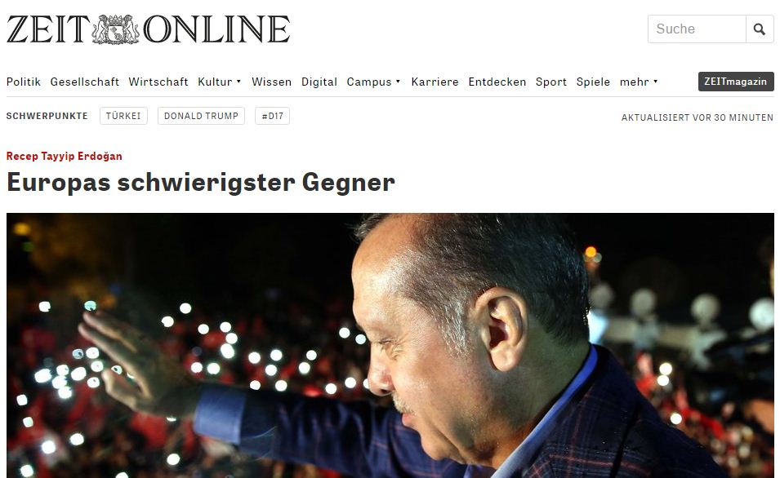Open the Spiele section
780x478 pixels.
pyautogui.click(x=593, y=82)
